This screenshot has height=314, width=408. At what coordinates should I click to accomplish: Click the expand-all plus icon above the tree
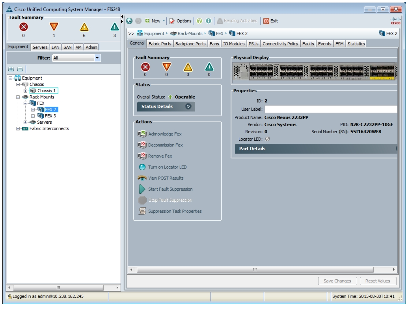11,69
